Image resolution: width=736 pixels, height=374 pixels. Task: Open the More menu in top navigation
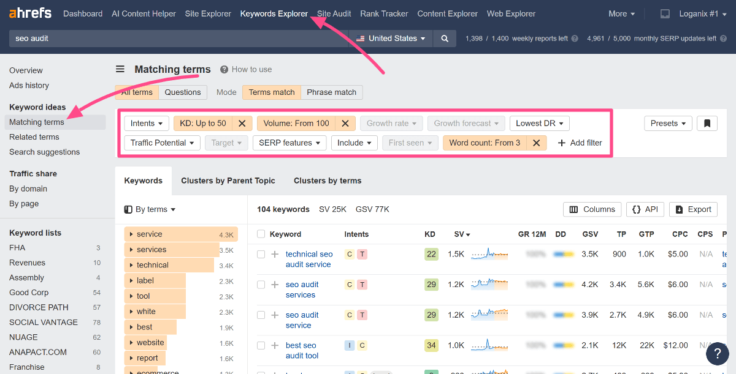[x=621, y=13]
